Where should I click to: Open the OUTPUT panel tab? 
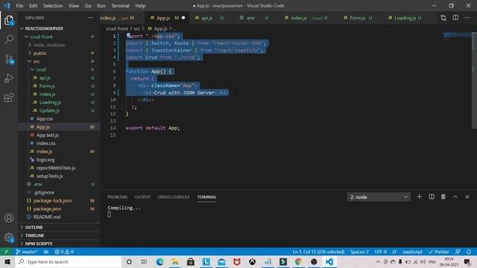142,197
